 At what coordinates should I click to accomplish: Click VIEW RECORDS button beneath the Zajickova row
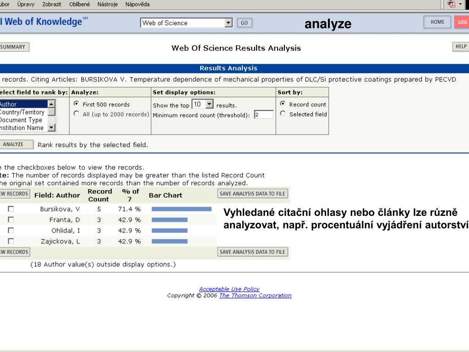pyautogui.click(x=14, y=252)
